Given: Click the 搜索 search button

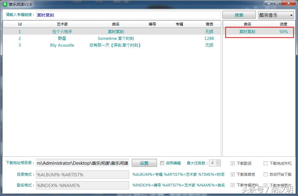Looking at the screenshot, I should coord(239,14).
